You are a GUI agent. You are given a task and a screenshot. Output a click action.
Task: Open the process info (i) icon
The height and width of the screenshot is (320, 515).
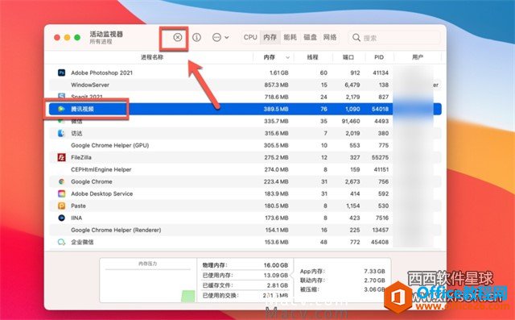point(196,37)
